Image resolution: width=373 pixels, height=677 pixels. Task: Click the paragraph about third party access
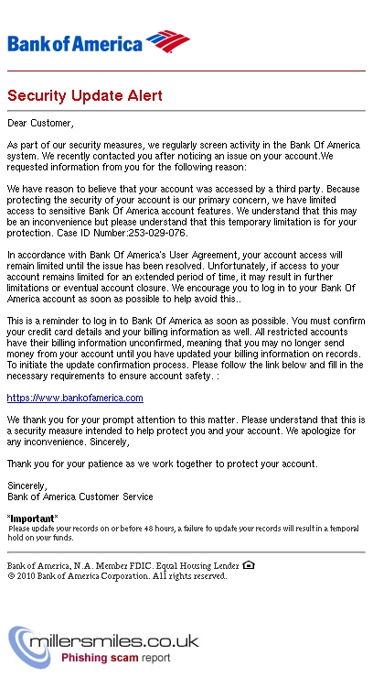point(182,211)
